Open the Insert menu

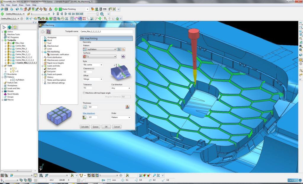(x=14, y=5)
